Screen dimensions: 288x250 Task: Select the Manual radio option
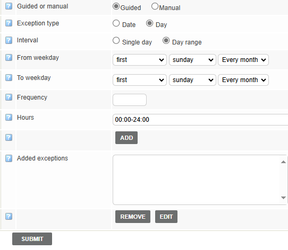click(x=155, y=6)
